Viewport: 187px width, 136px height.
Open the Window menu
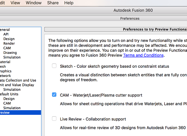(34, 3)
